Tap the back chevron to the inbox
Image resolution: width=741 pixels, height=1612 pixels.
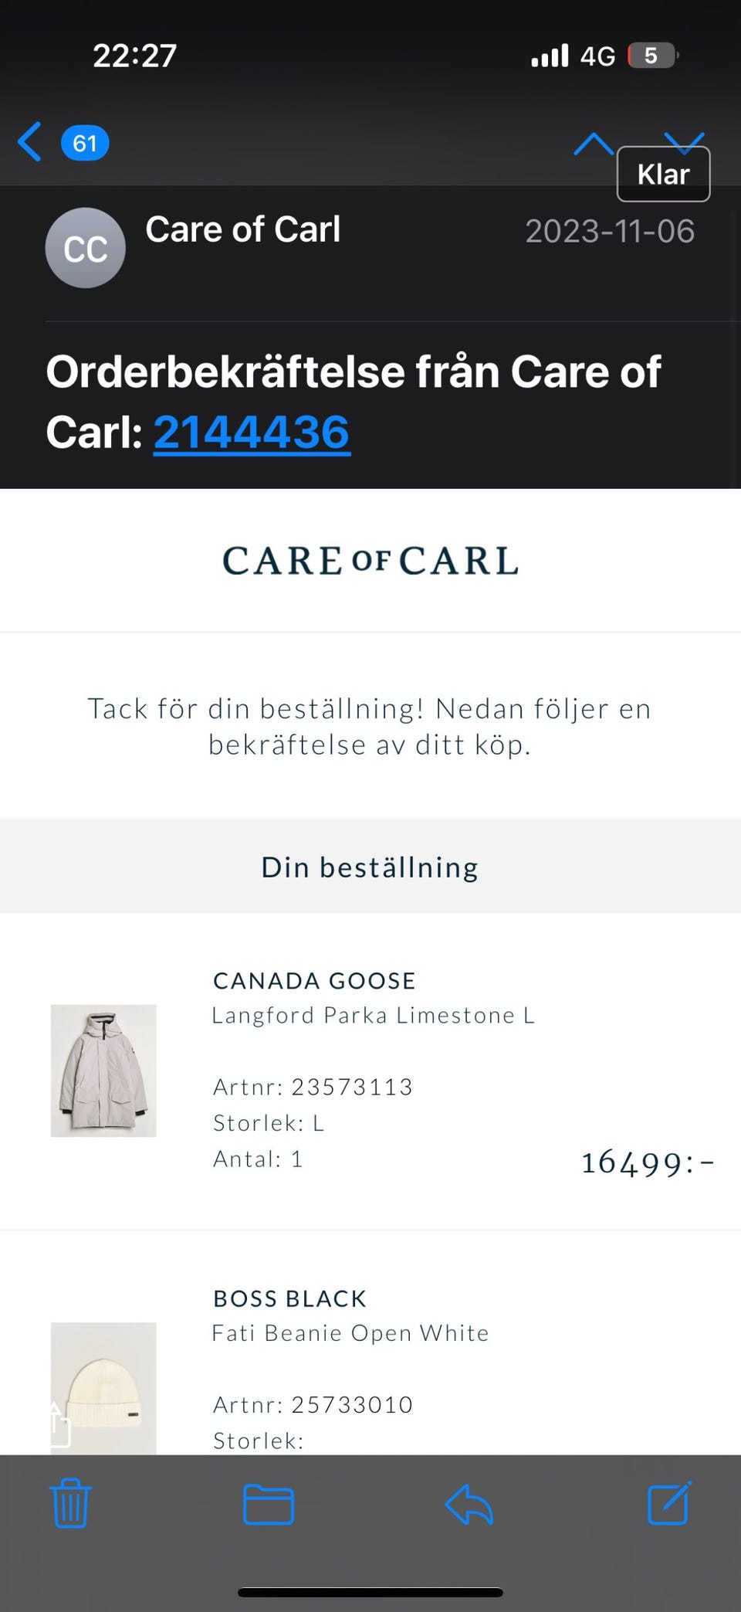coord(30,142)
